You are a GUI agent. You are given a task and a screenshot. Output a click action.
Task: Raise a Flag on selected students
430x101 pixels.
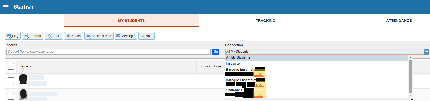pyautogui.click(x=13, y=36)
